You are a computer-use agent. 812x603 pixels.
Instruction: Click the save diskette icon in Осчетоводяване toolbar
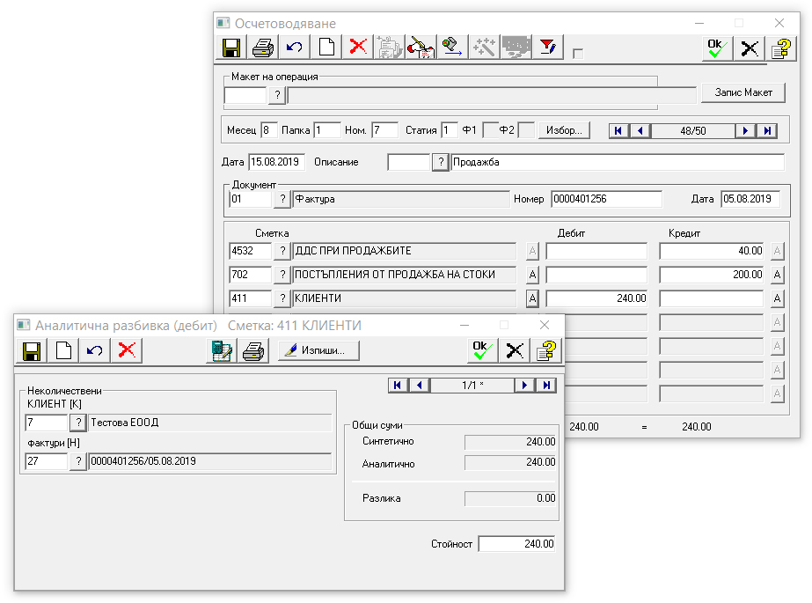[x=231, y=48]
